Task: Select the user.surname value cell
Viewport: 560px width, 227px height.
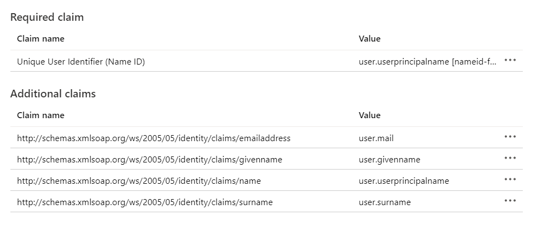Action: coord(384,202)
